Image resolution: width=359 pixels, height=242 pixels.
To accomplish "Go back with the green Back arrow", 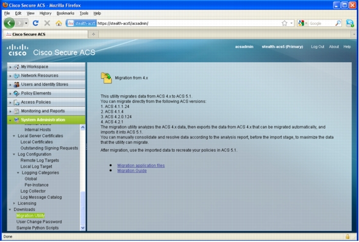I will 9,23.
